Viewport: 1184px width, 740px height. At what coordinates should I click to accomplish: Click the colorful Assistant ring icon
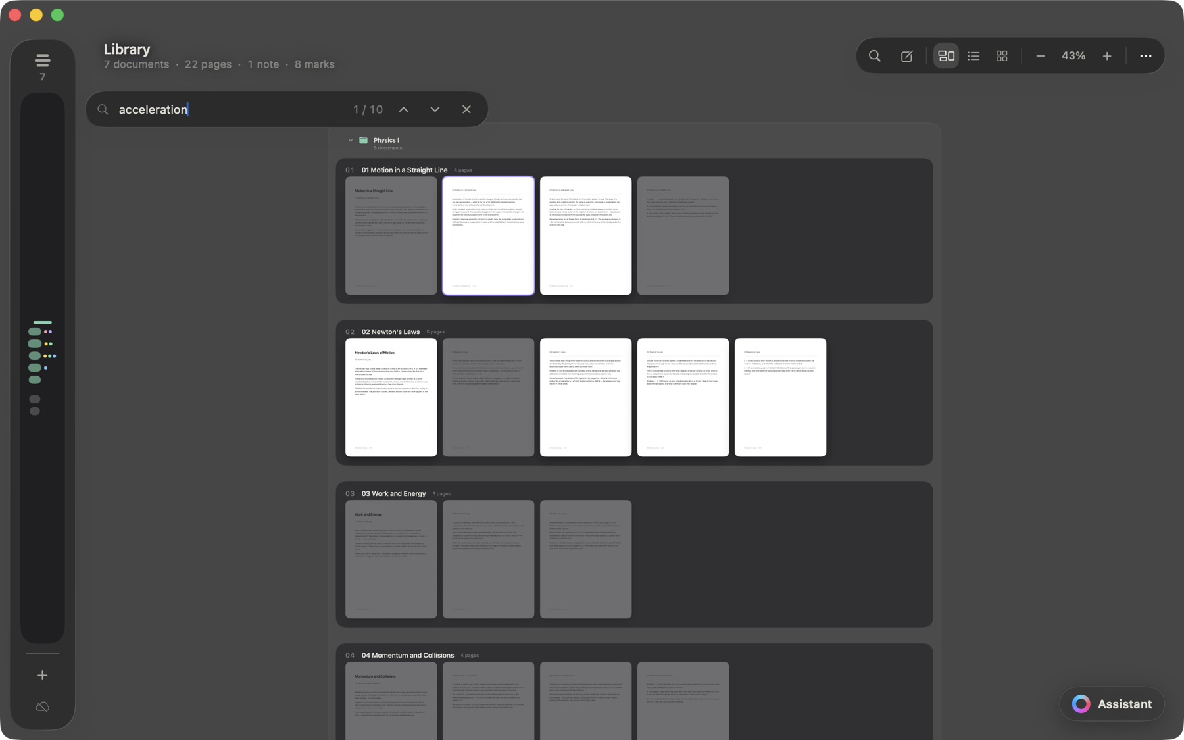pyautogui.click(x=1081, y=704)
